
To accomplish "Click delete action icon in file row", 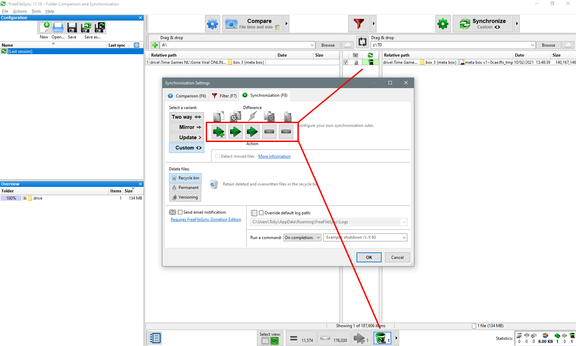I will coord(371,62).
